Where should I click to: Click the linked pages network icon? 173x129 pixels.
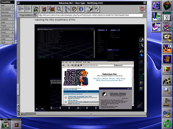click(67, 9)
